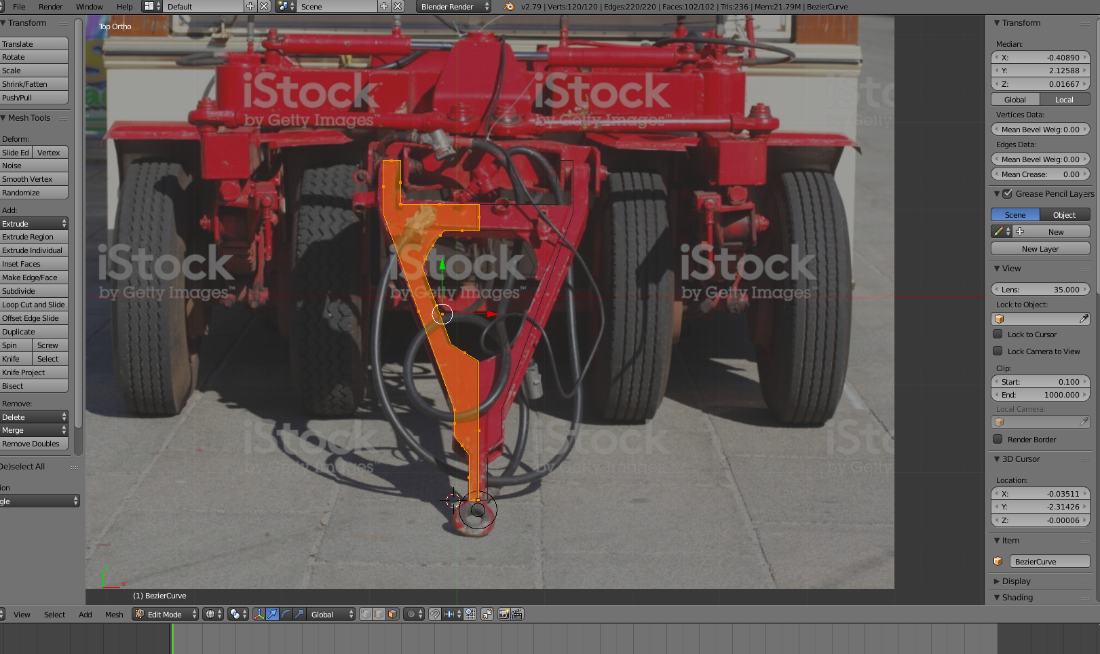This screenshot has height=654, width=1100.
Task: Switch to edge select mode
Action: point(379,614)
